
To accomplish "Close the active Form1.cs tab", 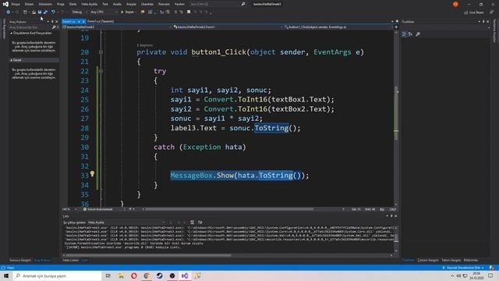I will (83, 21).
